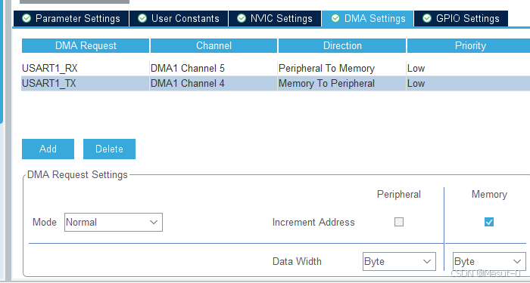Select the USART1_TX row
This screenshot has width=530, height=283.
click(x=276, y=83)
